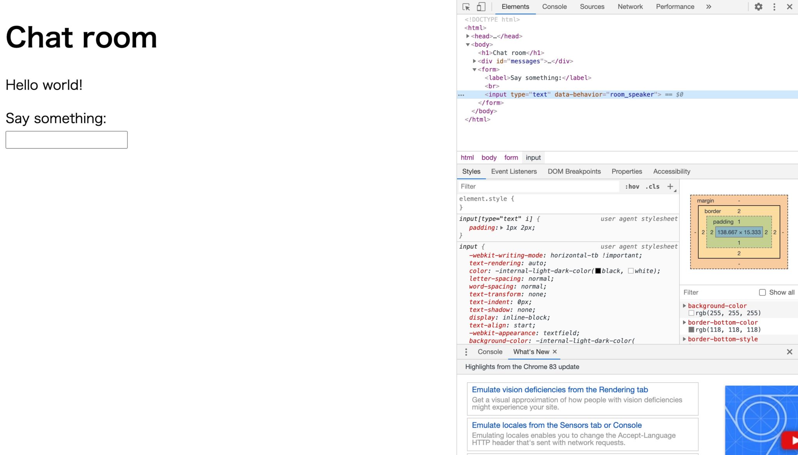The image size is (798, 455).
Task: Click .cls to edit element classes
Action: (x=651, y=186)
